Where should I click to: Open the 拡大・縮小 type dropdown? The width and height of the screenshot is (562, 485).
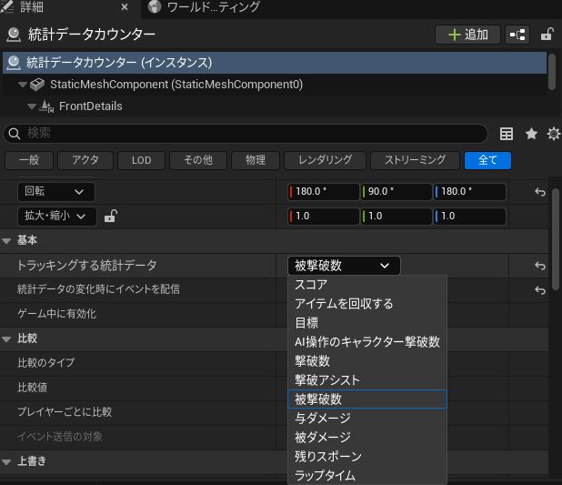[x=57, y=217]
